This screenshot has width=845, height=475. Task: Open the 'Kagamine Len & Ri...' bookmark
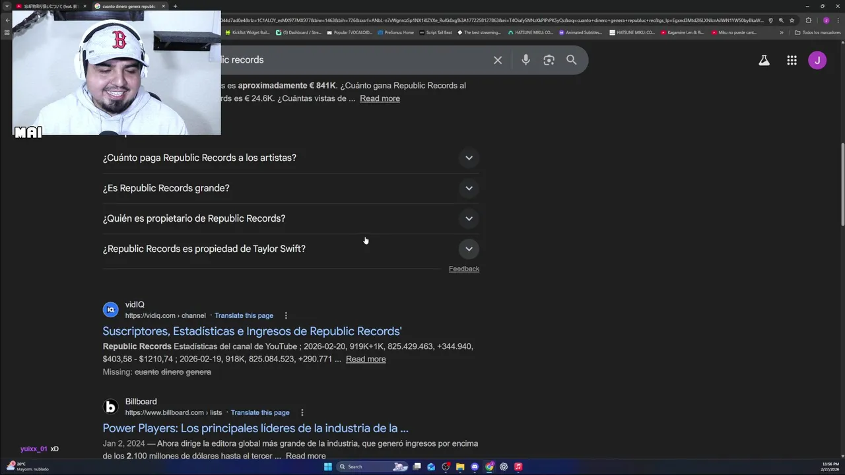point(683,32)
